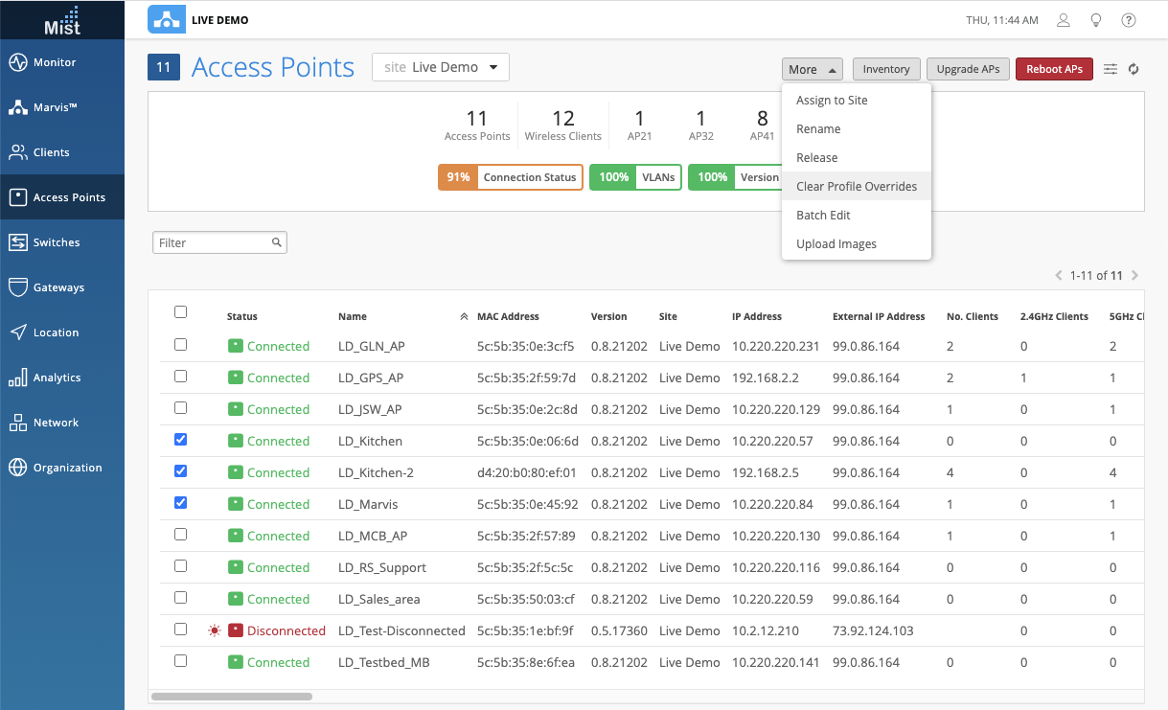The image size is (1168, 710).
Task: Open the site Live Demo dropdown
Action: pyautogui.click(x=441, y=67)
